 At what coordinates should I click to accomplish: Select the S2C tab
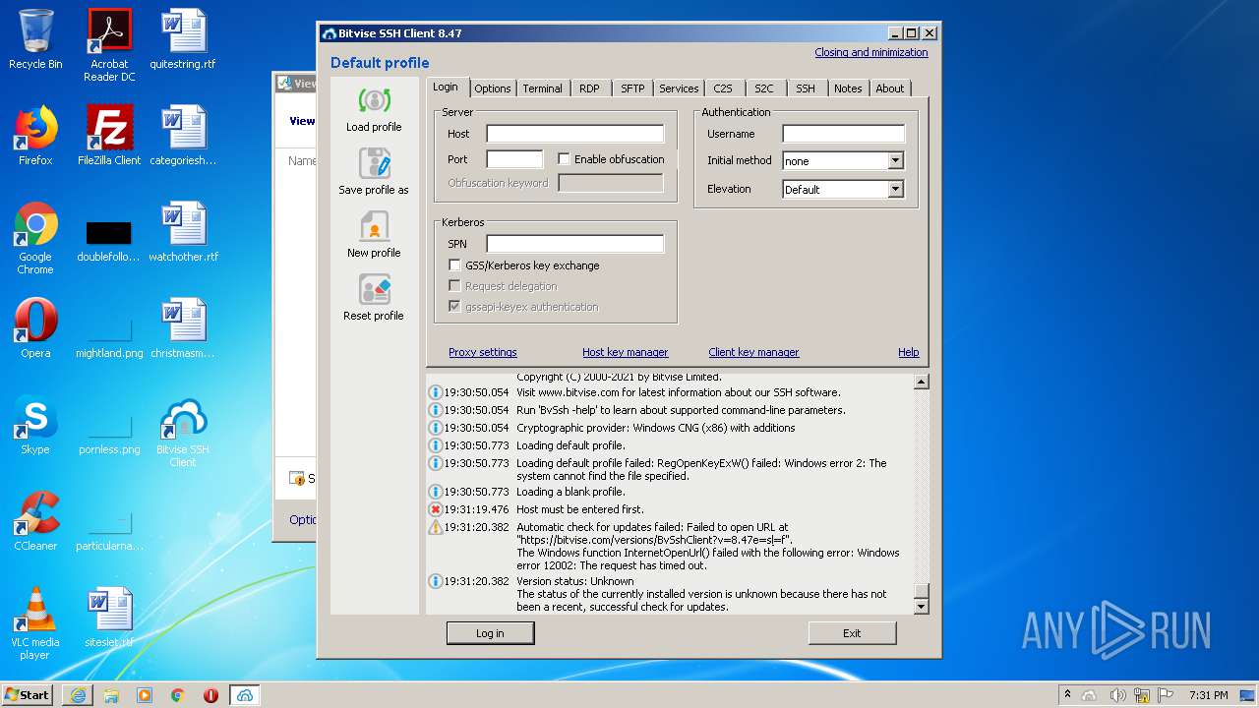point(764,88)
